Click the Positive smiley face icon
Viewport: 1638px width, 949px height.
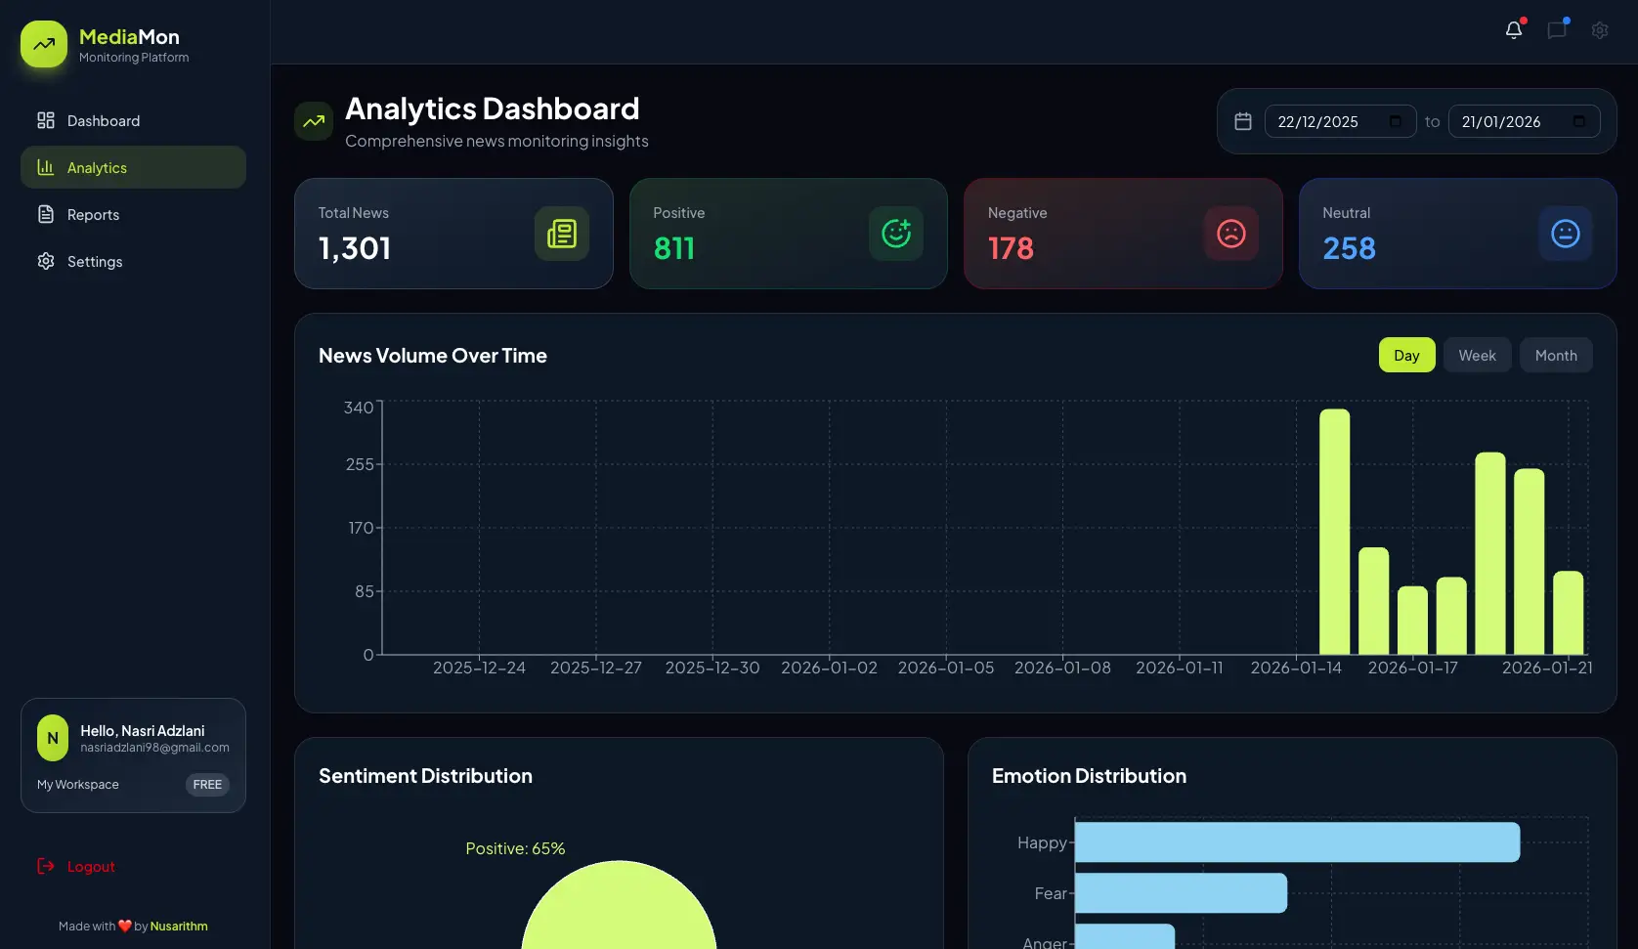(896, 234)
